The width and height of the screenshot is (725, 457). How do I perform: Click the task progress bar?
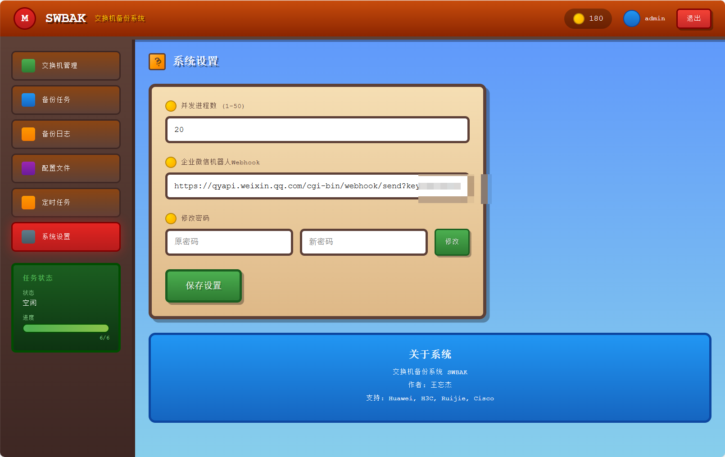point(66,328)
